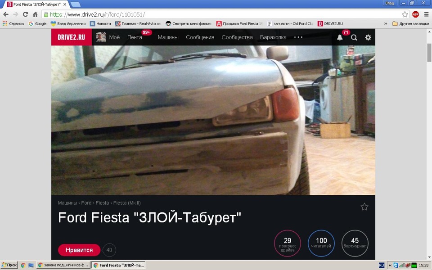Click the first Fiesta breadcrumb link
The width and height of the screenshot is (432, 270).
point(102,203)
